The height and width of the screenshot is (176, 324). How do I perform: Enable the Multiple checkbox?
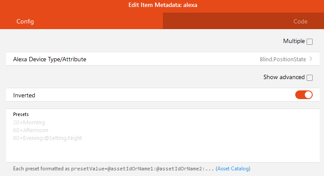coord(310,42)
